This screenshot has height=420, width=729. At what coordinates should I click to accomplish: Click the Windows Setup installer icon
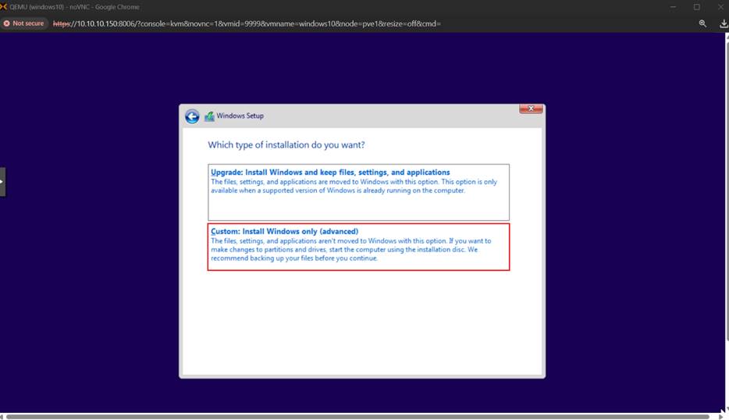[209, 116]
